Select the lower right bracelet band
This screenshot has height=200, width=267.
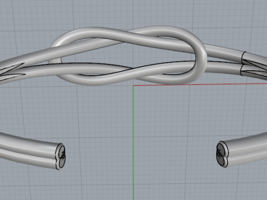tap(245, 151)
